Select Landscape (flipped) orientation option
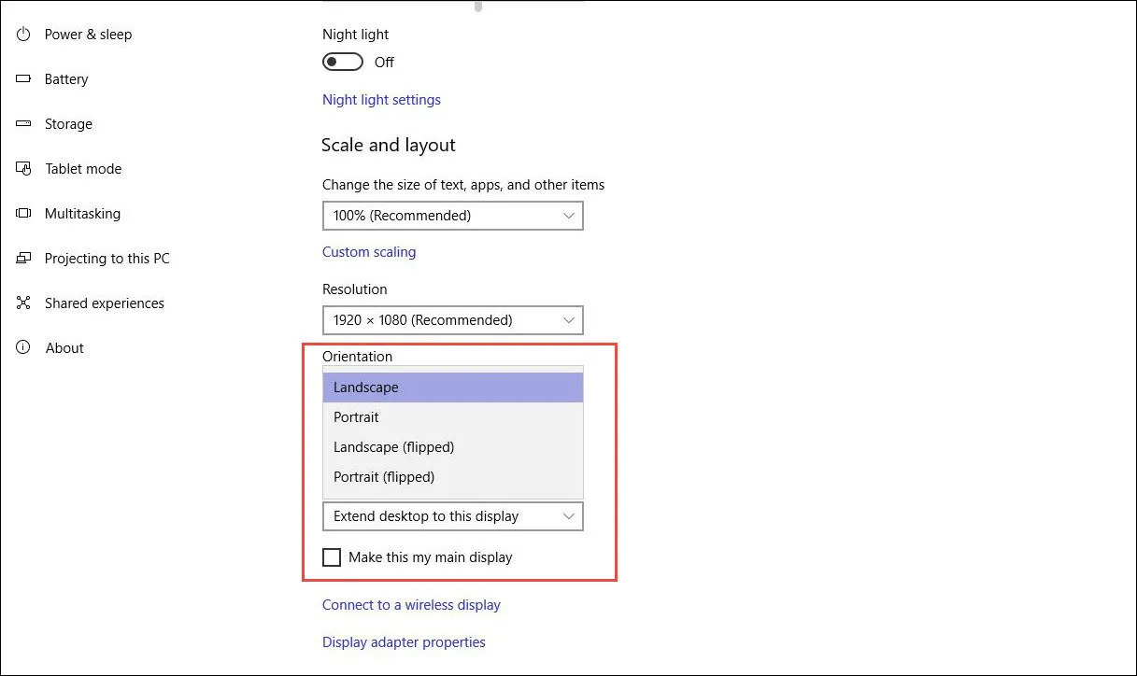This screenshot has height=676, width=1137. pyautogui.click(x=393, y=447)
